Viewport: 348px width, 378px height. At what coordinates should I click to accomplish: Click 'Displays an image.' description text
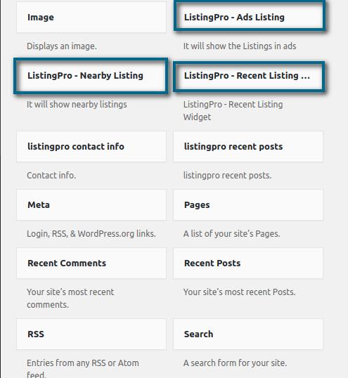coord(62,46)
